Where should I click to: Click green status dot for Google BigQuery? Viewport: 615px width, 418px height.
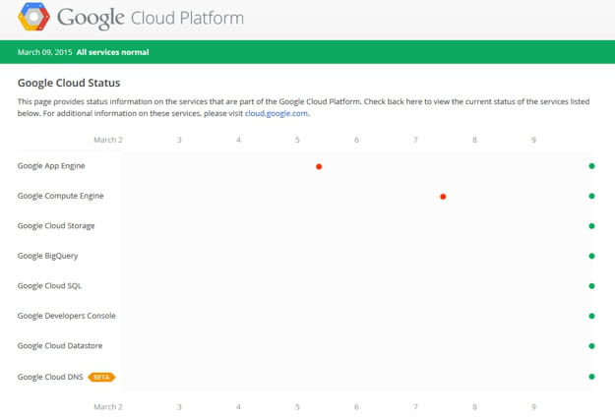(591, 256)
